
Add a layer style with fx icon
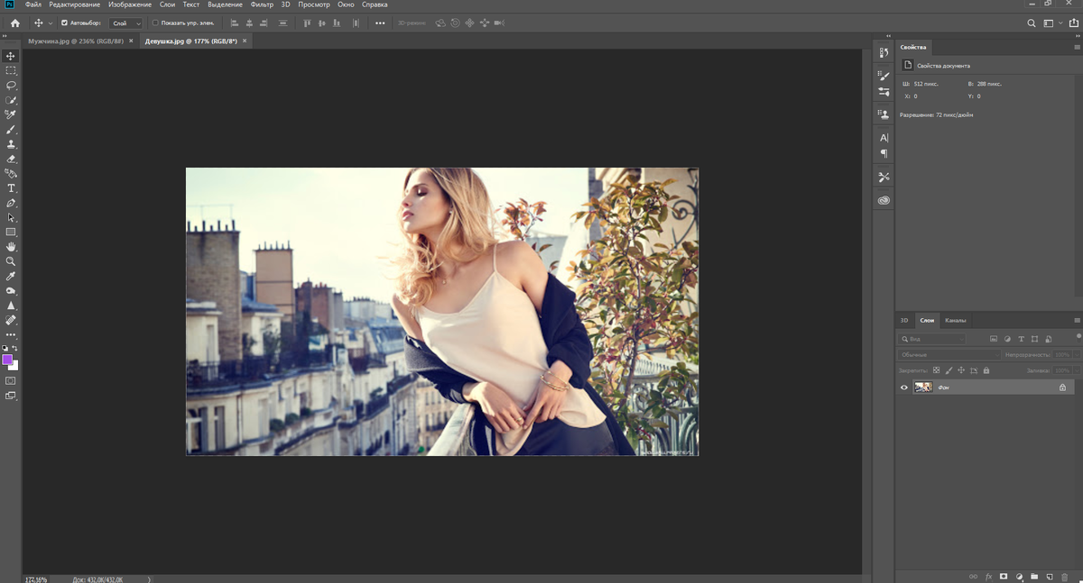click(x=988, y=576)
